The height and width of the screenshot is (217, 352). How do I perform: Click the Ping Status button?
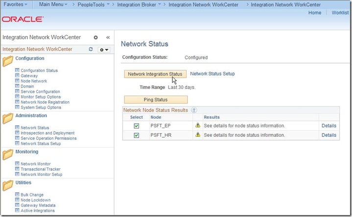coord(156,100)
